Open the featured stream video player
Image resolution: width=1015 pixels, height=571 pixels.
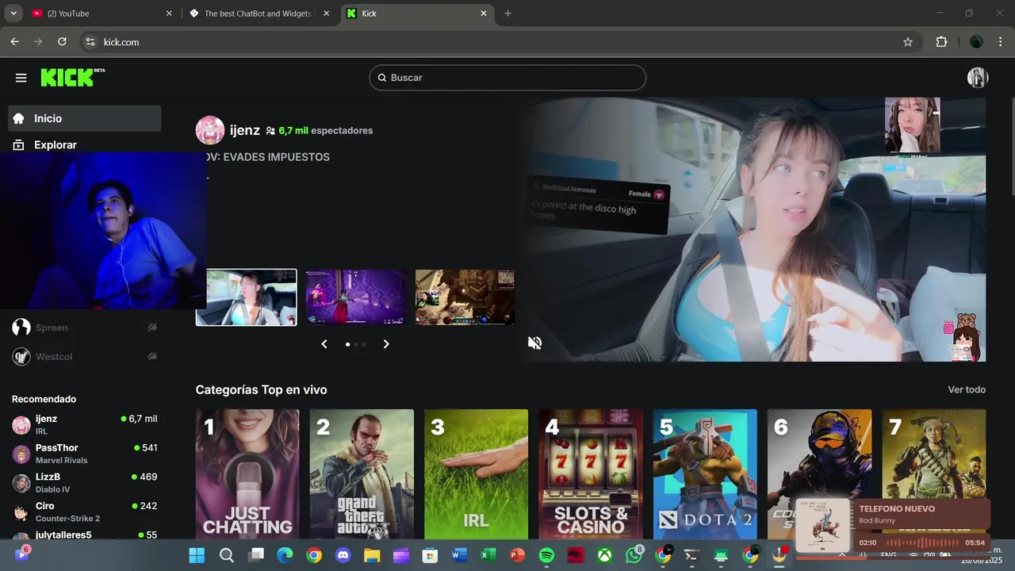click(753, 230)
